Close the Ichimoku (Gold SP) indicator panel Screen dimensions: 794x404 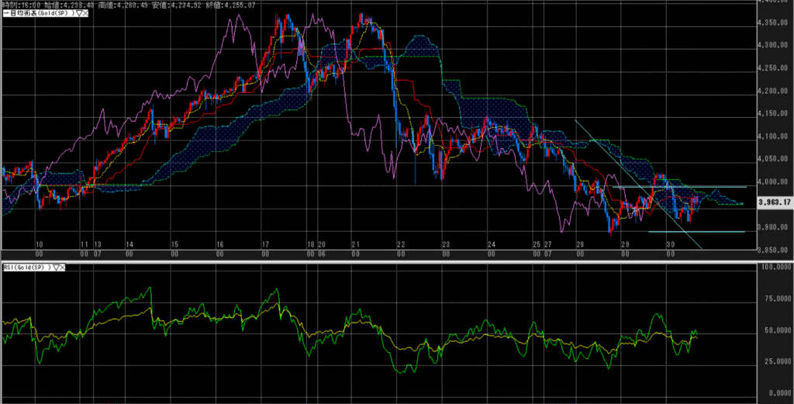point(87,14)
